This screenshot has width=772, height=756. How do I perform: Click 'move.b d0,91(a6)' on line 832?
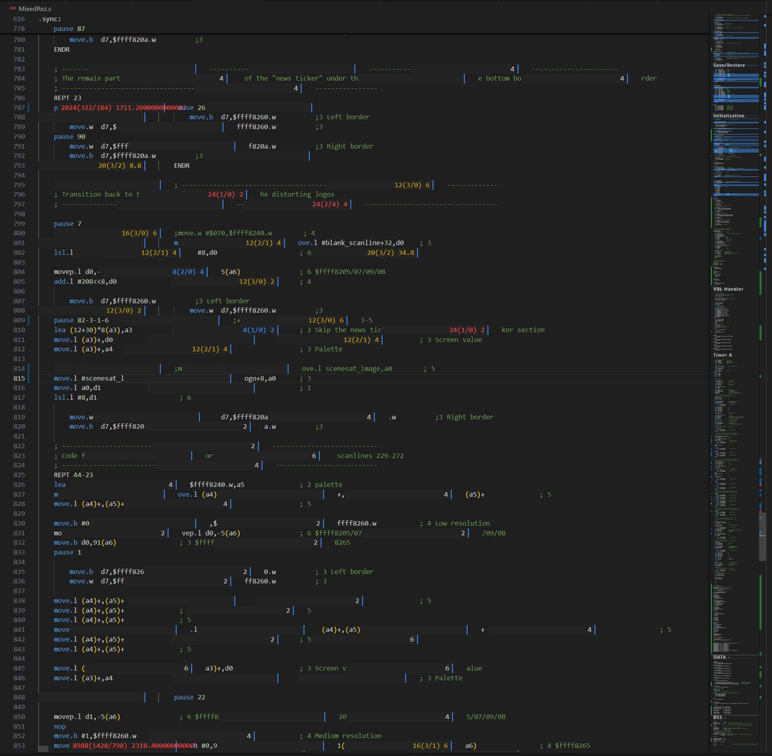tap(85, 543)
